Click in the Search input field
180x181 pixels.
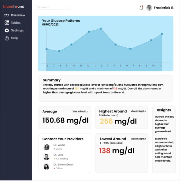click(x=54, y=7)
